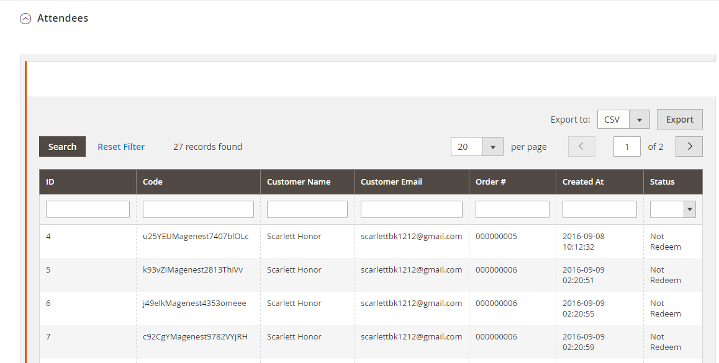Viewport: 719px width, 363px height.
Task: Click the row with ID 4
Action: (x=371, y=241)
